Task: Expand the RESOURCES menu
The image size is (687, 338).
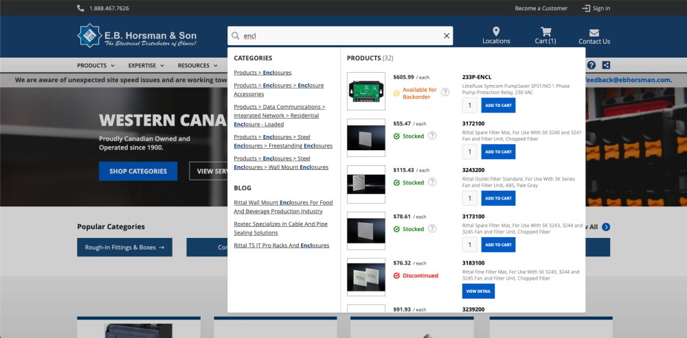Action: [x=198, y=66]
